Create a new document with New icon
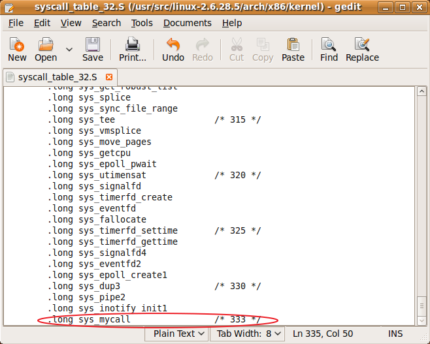430x344 pixels. (17, 50)
